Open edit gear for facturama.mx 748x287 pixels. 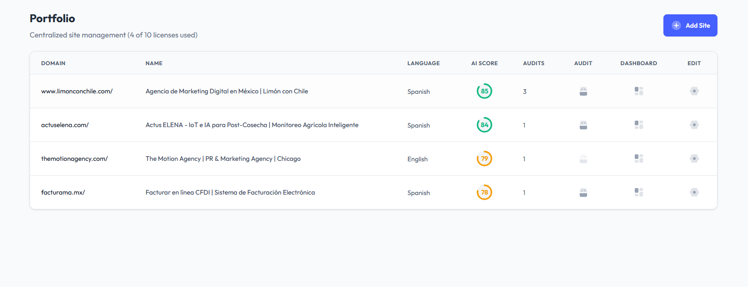click(694, 192)
